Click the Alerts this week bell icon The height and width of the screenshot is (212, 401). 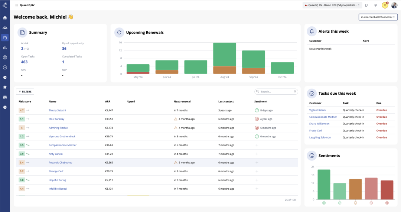click(x=312, y=31)
